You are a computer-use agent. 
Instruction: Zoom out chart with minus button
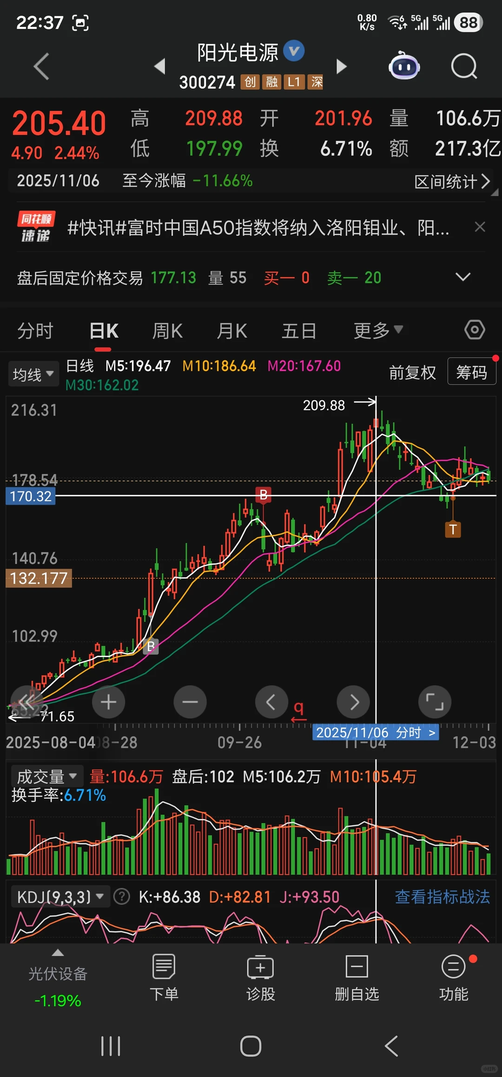pyautogui.click(x=190, y=702)
